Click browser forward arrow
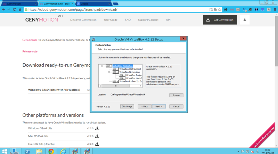Viewport: 278px width, 154px height. 9,10
